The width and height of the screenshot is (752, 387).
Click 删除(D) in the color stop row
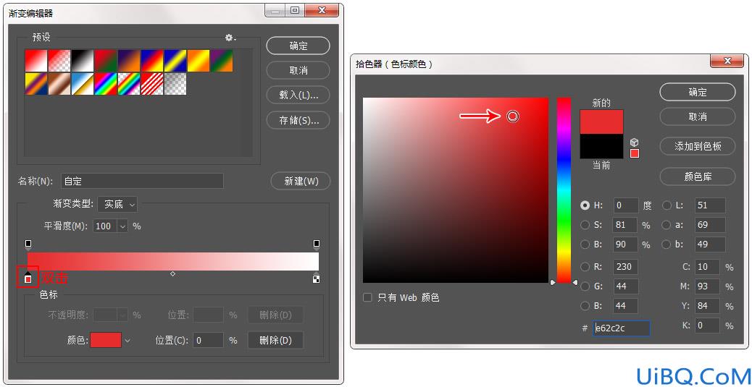pyautogui.click(x=276, y=341)
